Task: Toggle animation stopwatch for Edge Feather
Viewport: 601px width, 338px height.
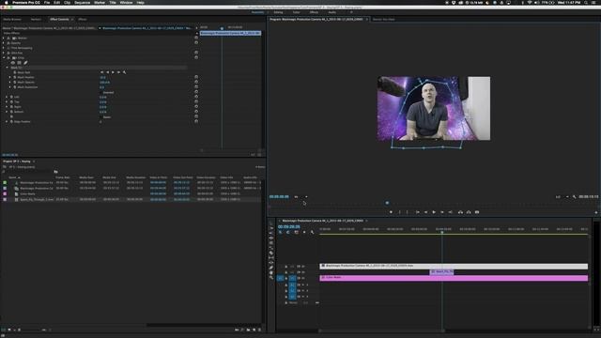Action: pyautogui.click(x=11, y=121)
